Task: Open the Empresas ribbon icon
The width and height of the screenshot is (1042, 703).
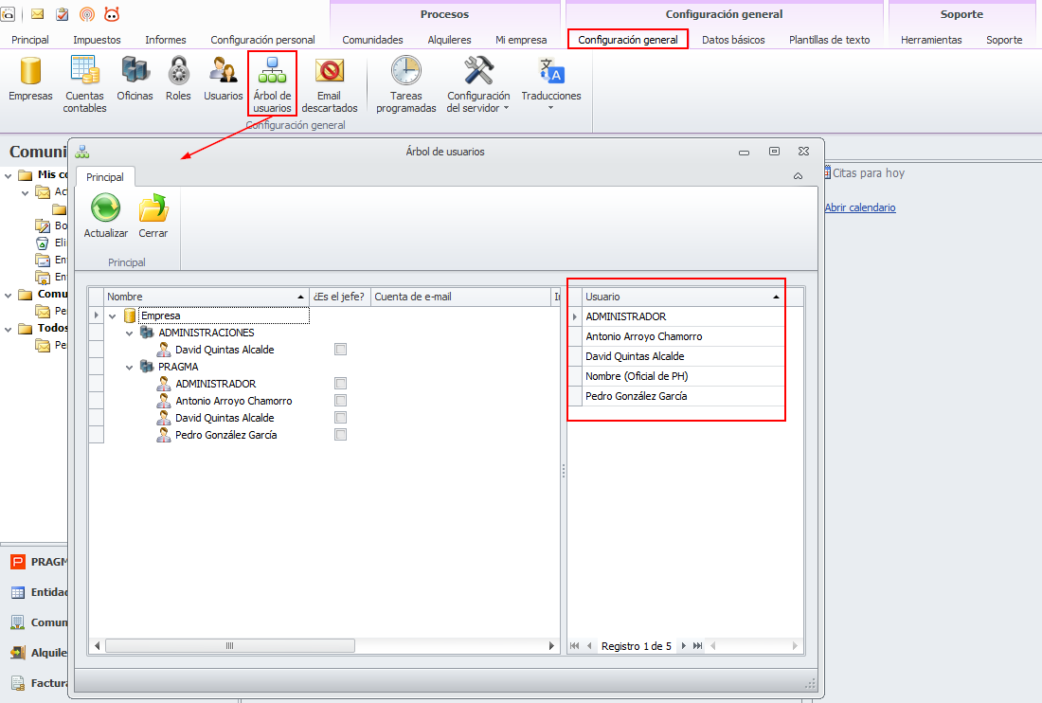Action: pyautogui.click(x=30, y=79)
